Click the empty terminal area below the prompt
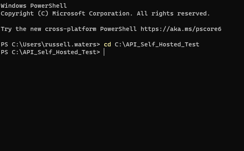This screenshot has height=151, width=244. pos(122,102)
